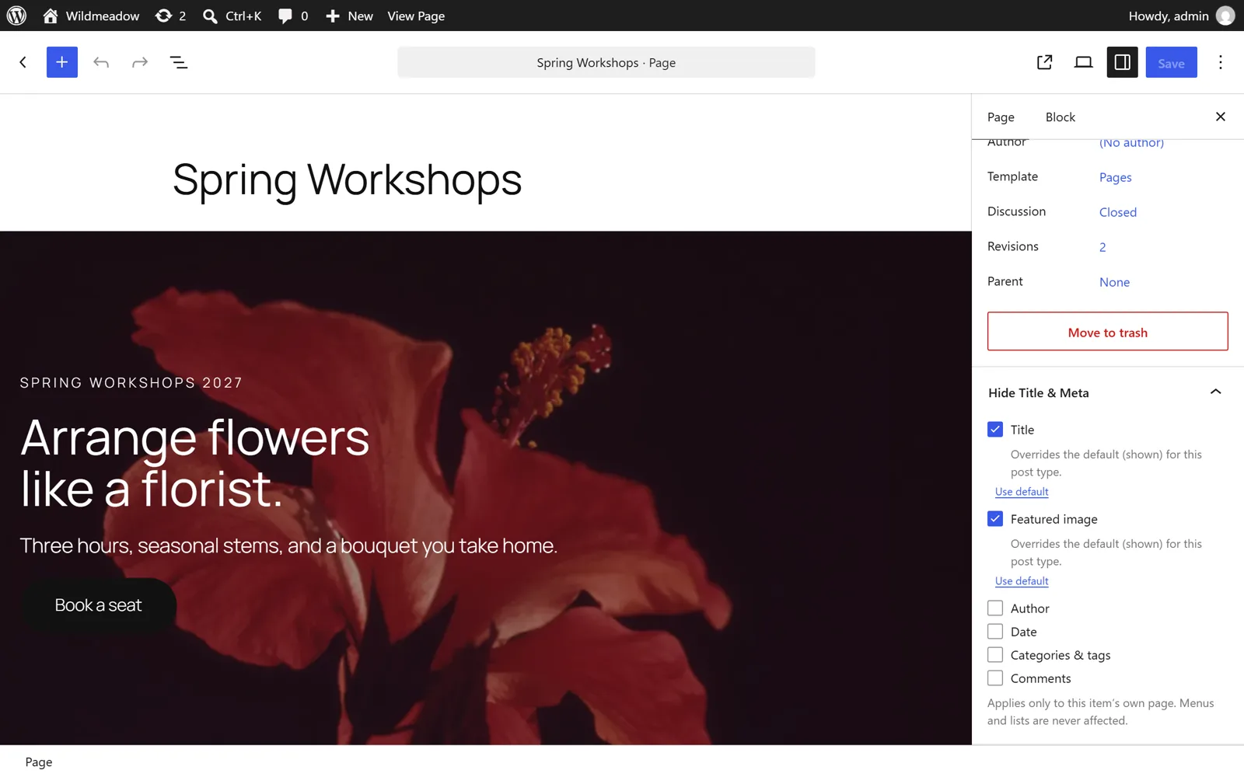This screenshot has width=1244, height=777.
Task: Switch to the Page tab
Action: pyautogui.click(x=1001, y=117)
